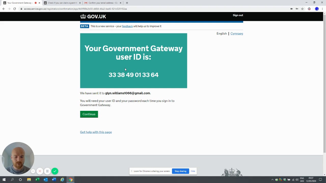
Task: Open Excel from the taskbar
Action: point(37,180)
